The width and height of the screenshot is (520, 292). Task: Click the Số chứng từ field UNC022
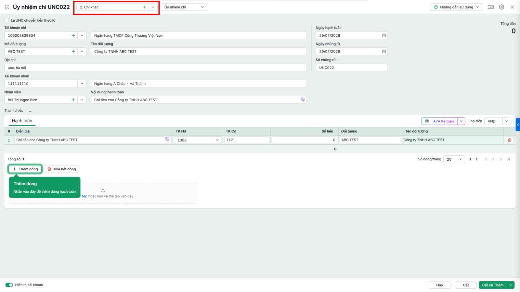[352, 68]
